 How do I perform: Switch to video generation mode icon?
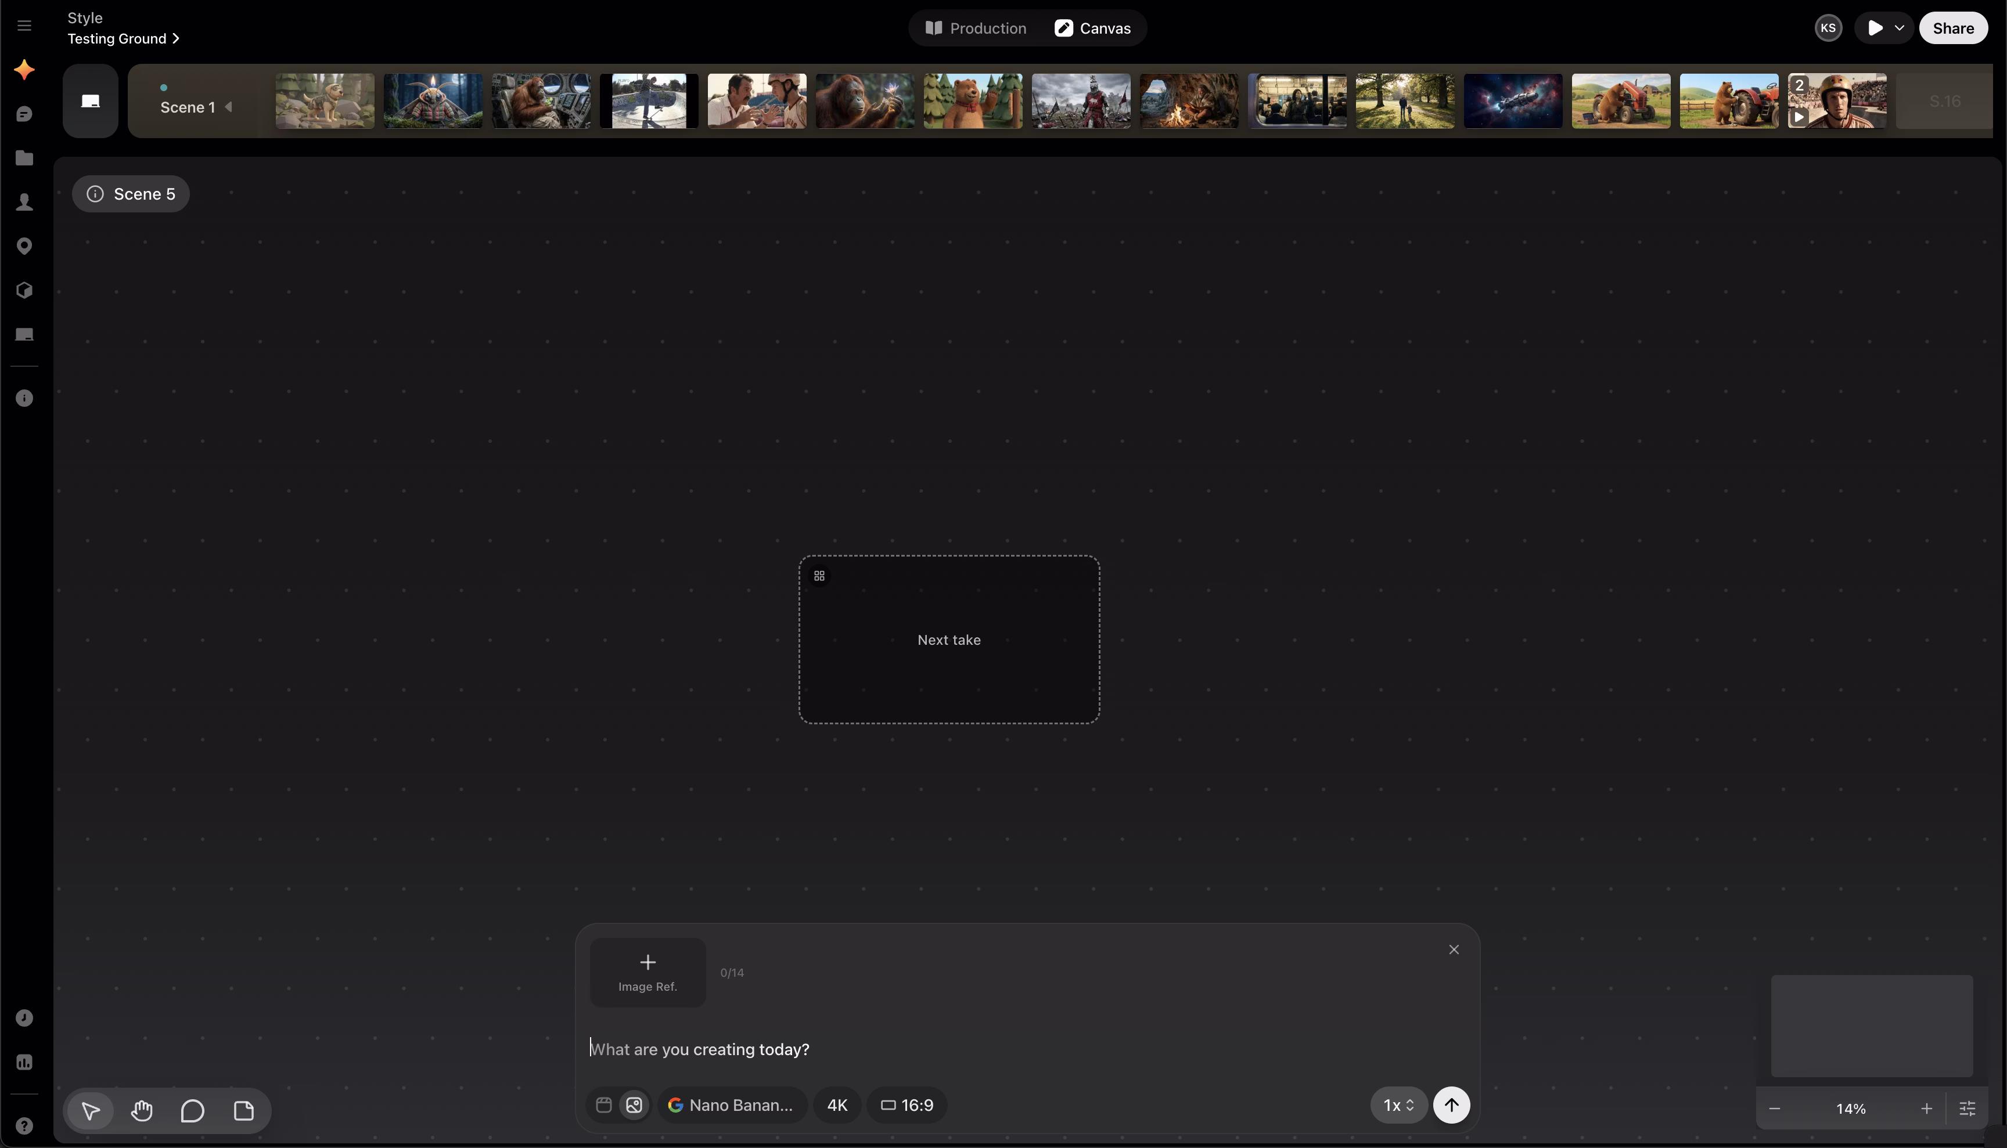(x=605, y=1104)
